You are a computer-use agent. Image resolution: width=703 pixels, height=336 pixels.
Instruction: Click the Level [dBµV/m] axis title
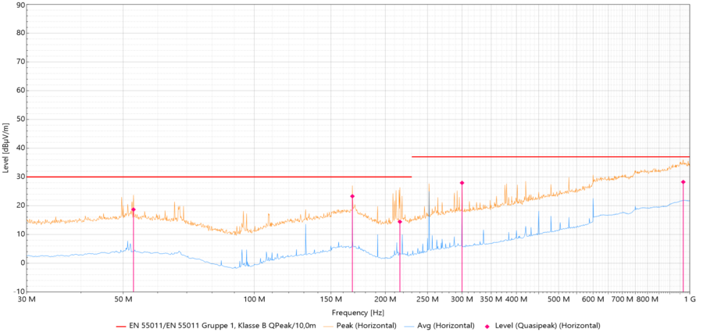(x=6, y=147)
